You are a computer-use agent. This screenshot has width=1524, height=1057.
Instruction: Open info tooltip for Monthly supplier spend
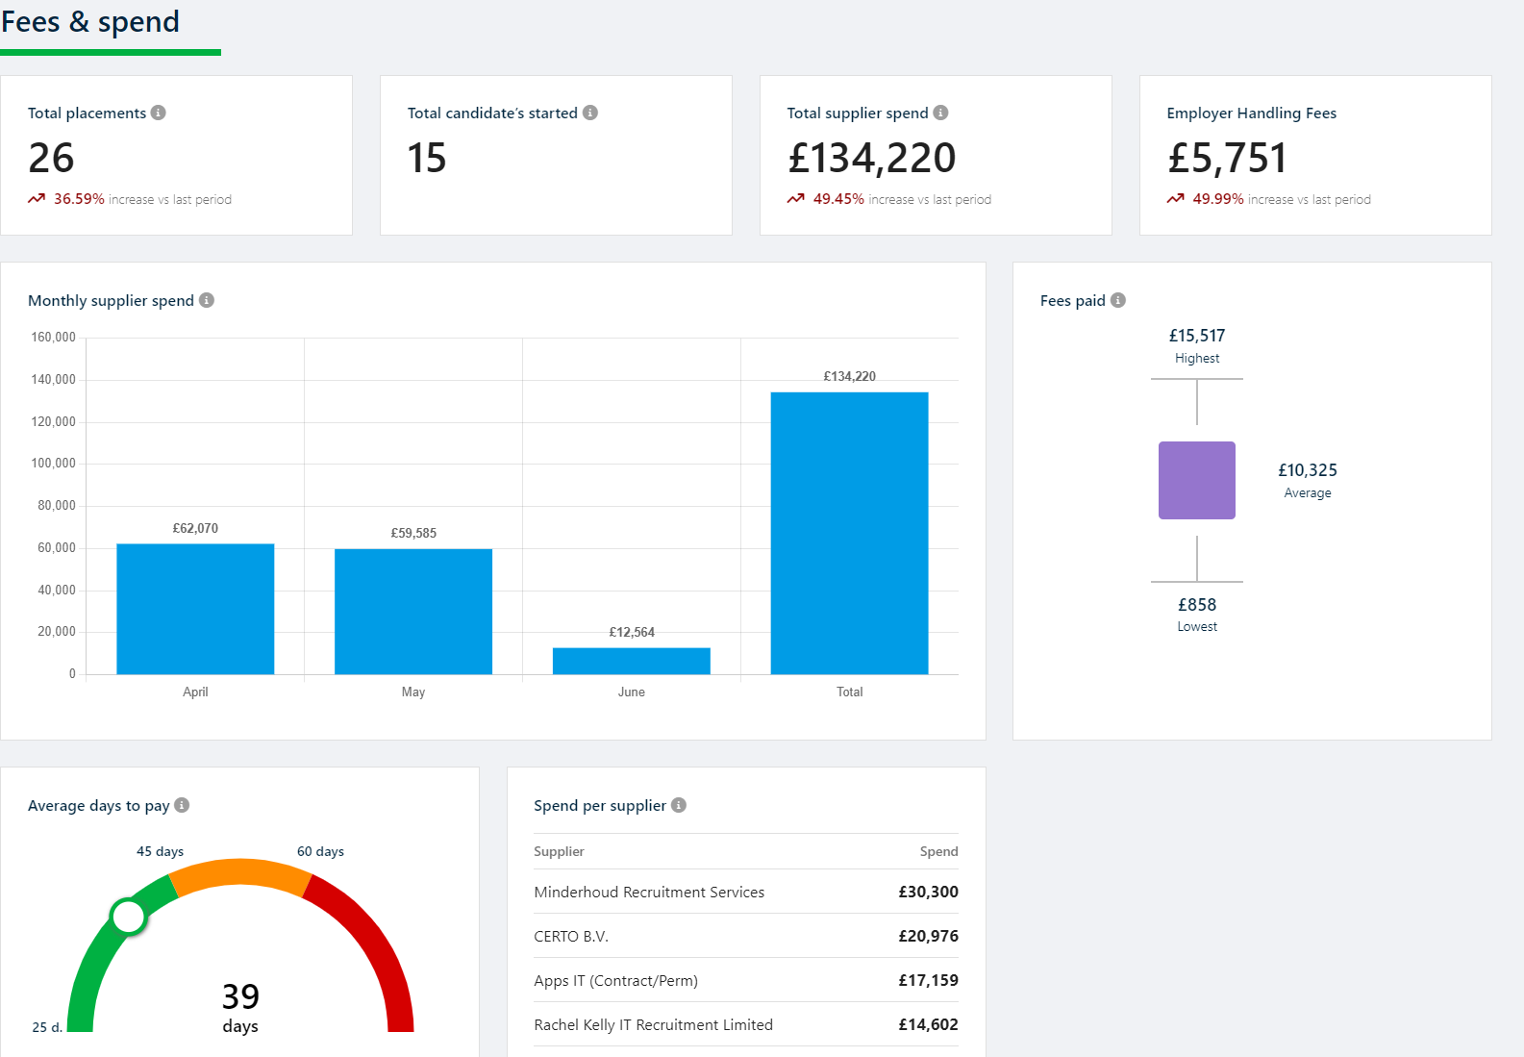(207, 300)
